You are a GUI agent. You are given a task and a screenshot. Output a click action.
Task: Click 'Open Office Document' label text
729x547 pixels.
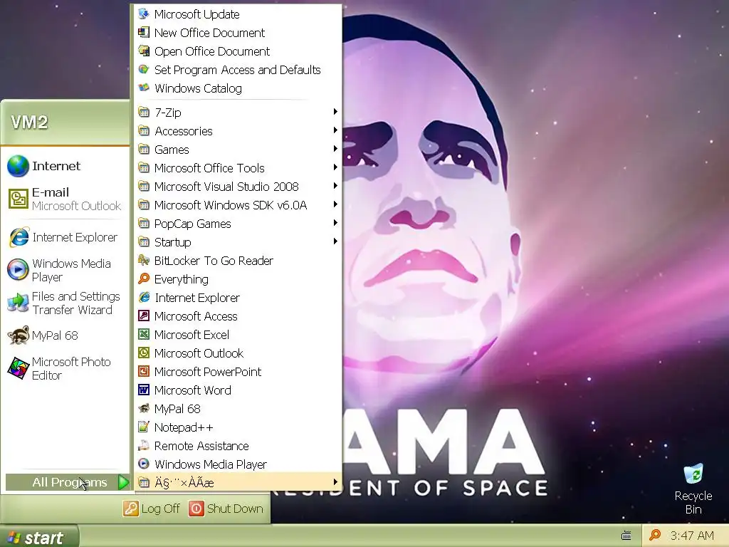click(212, 51)
